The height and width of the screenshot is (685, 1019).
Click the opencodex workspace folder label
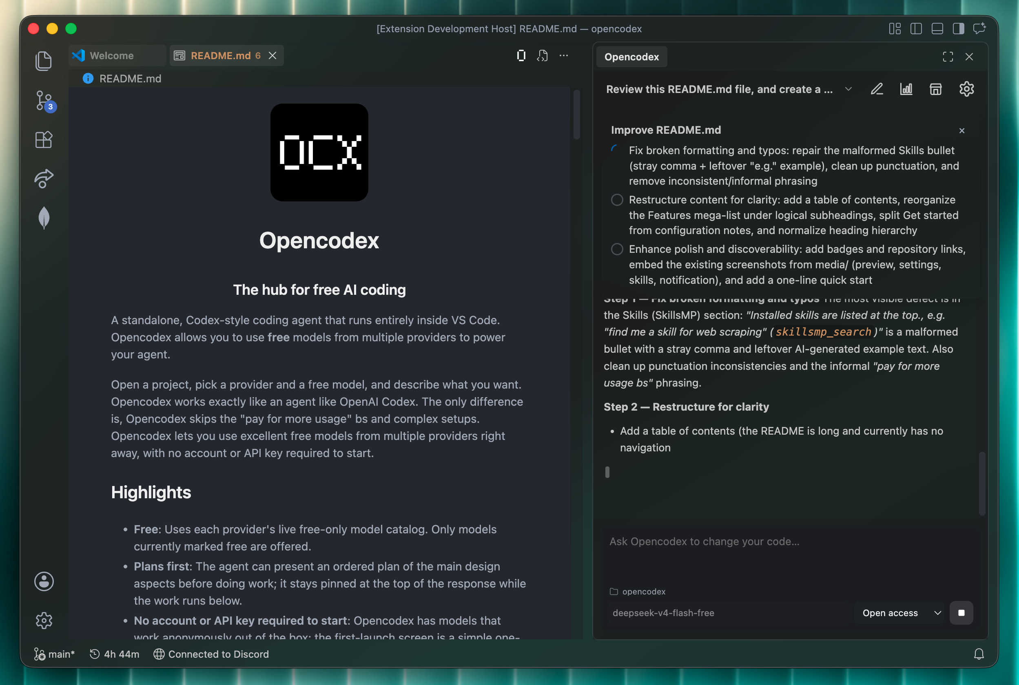(x=638, y=592)
